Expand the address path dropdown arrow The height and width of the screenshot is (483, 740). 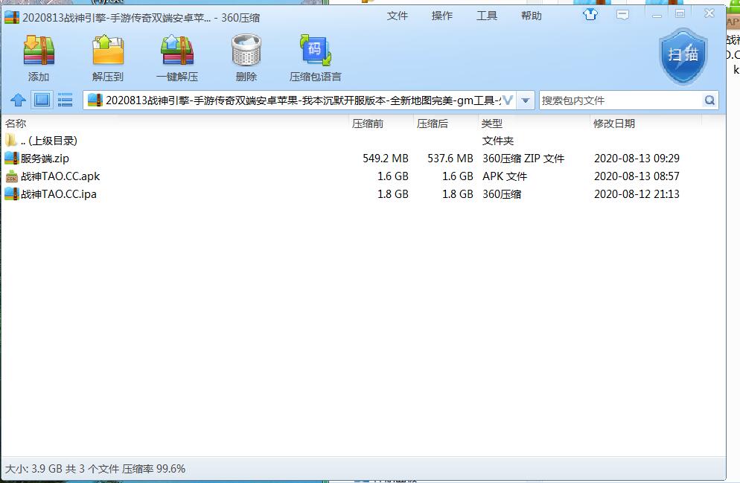(x=526, y=100)
